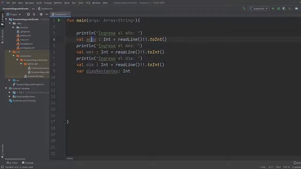Open the VCS menu
The width and height of the screenshot is (301, 169).
pos(88,3)
